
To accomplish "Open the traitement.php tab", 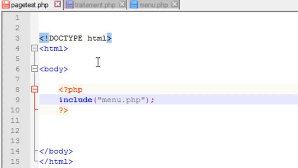I will click(x=95, y=5).
